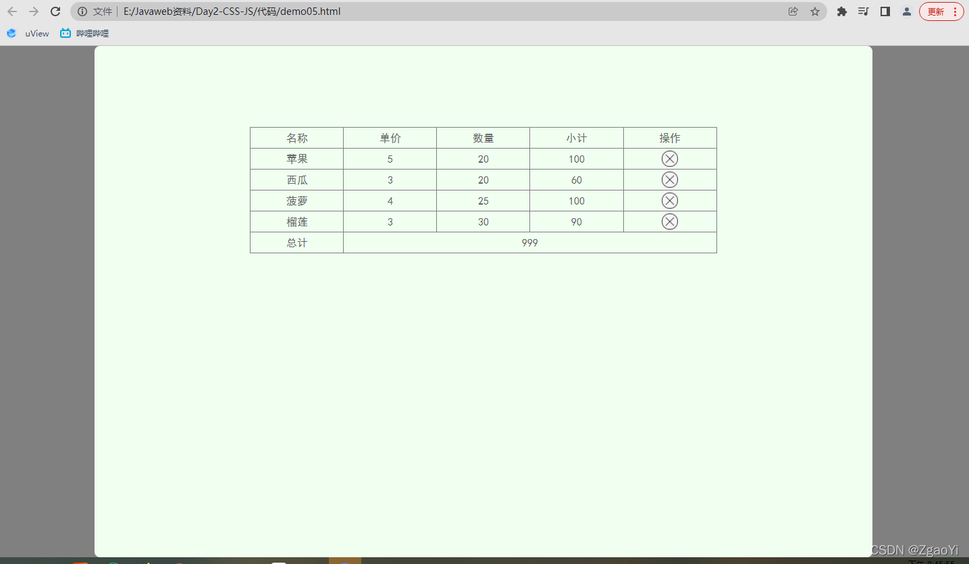Delete the 苹果 row with its X icon
Image resolution: width=969 pixels, height=564 pixels.
pos(669,159)
